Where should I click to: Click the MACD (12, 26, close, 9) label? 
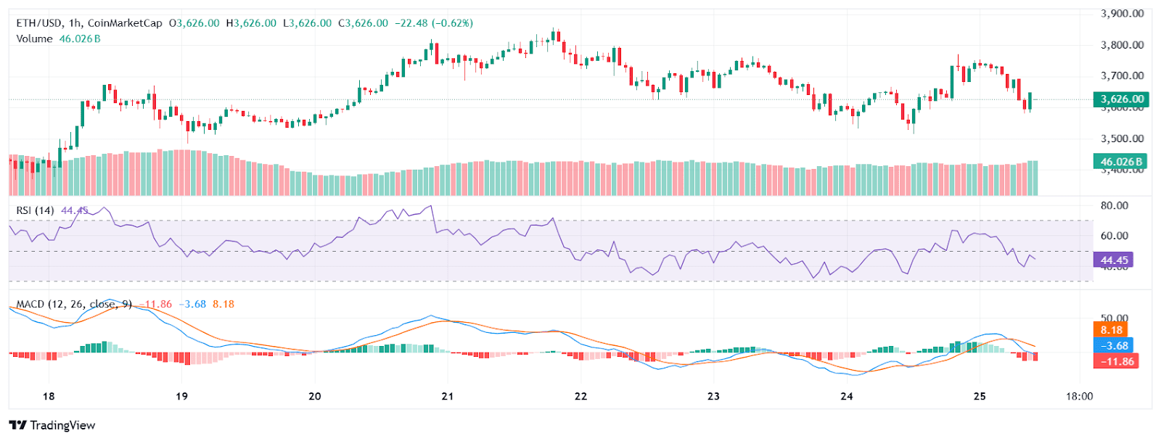pos(74,304)
